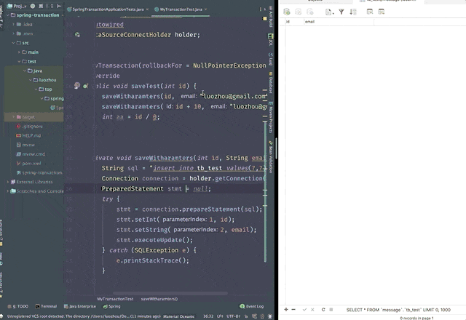Click the stop square icon beside refresh

coord(331,309)
